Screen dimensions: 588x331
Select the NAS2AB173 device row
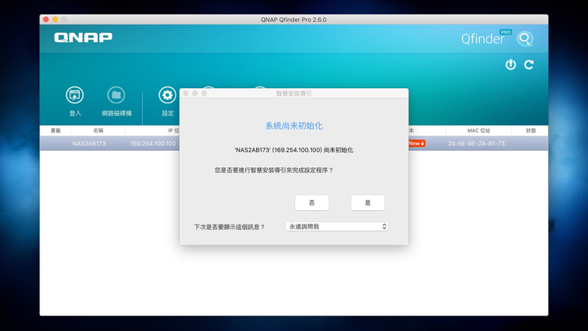coord(89,144)
